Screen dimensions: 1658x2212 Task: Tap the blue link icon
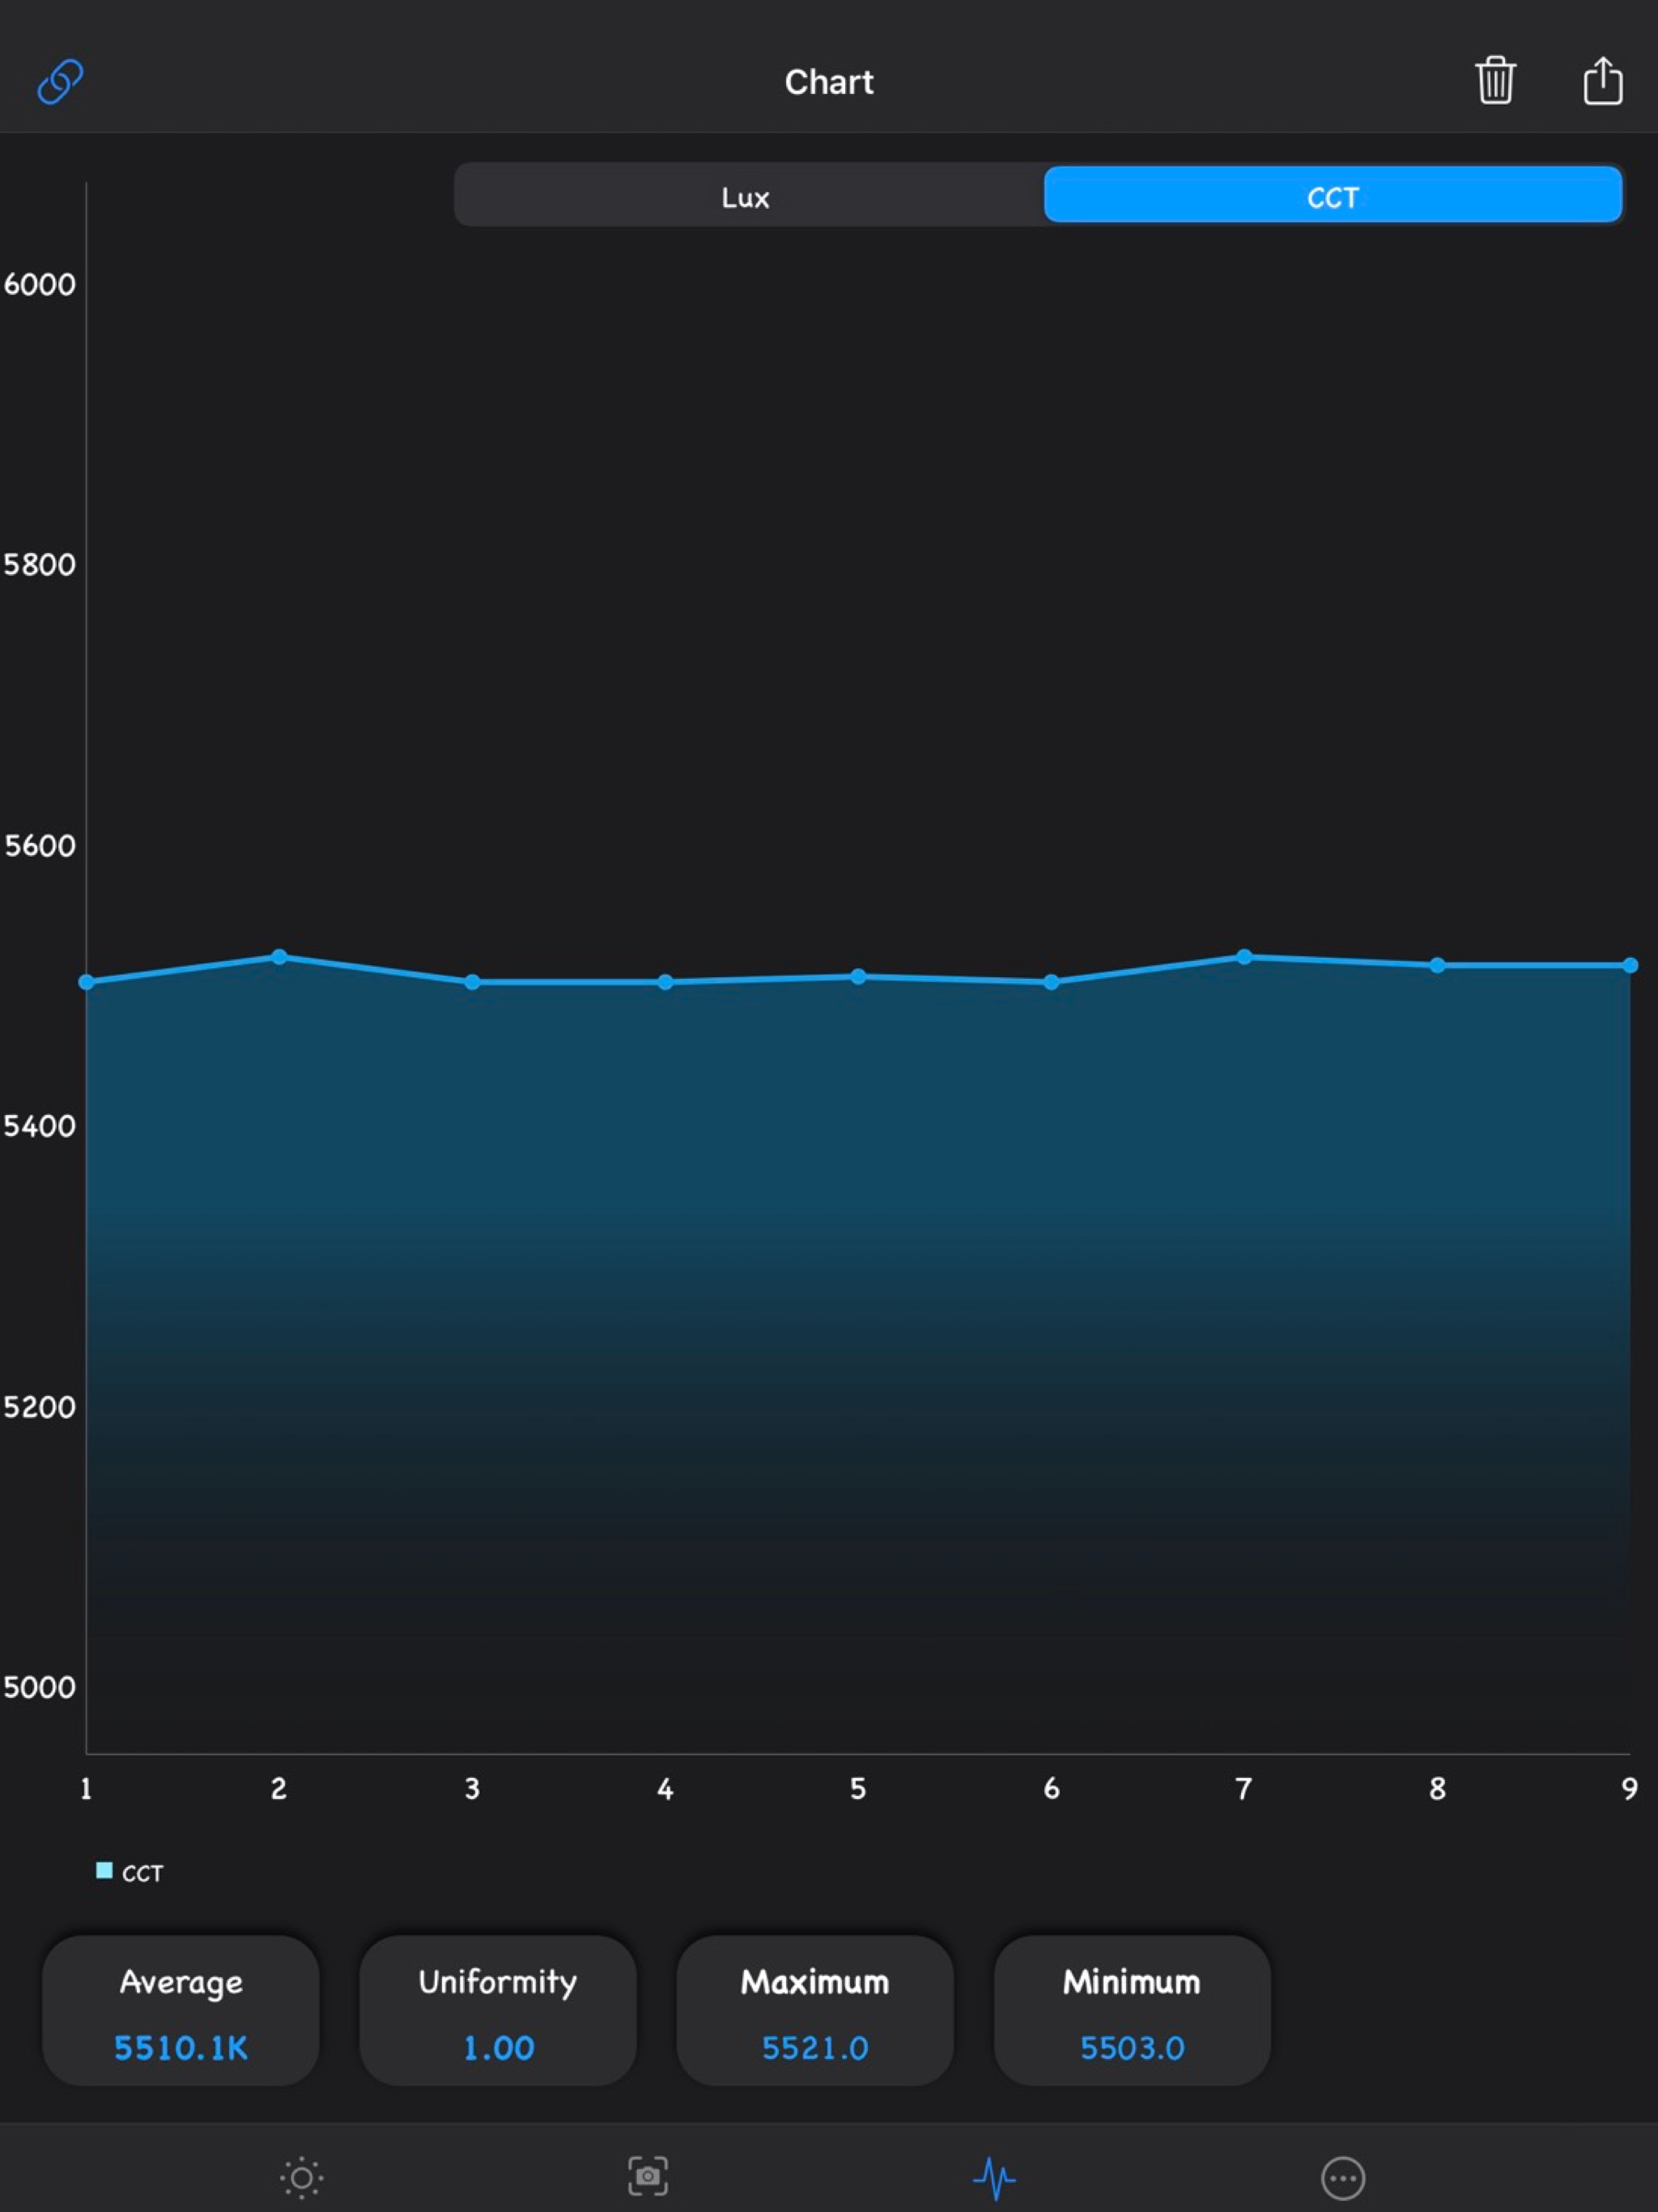click(x=60, y=81)
